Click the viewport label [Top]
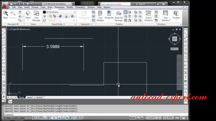Screen dimensions: 216x121 tap(13, 29)
